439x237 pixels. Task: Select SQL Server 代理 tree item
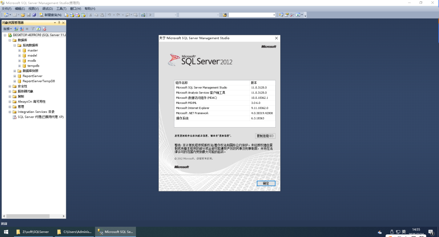[x=41, y=117]
